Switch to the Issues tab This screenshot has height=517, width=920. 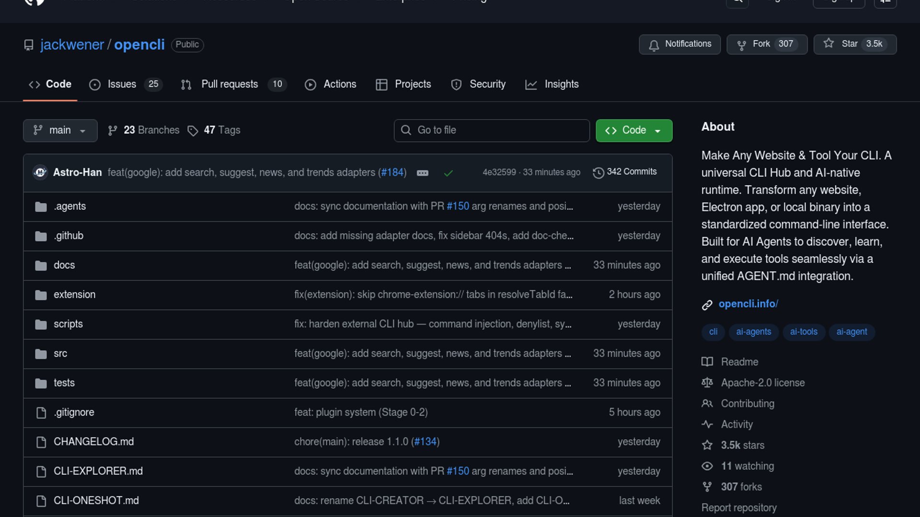coord(122,84)
